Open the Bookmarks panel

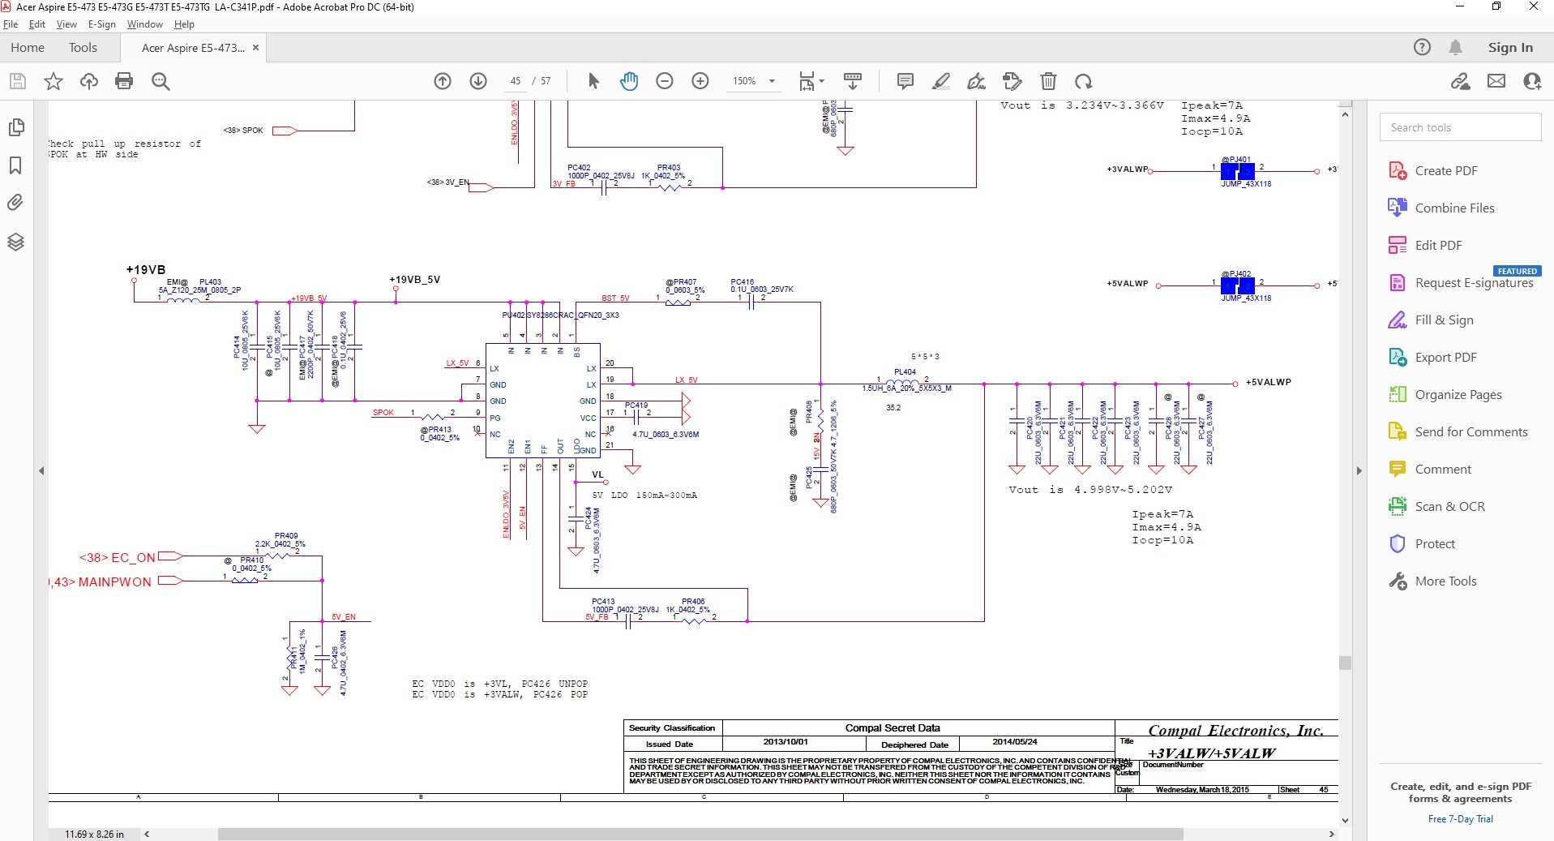pyautogui.click(x=15, y=165)
